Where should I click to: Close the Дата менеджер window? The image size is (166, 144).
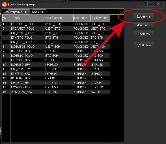158,4
